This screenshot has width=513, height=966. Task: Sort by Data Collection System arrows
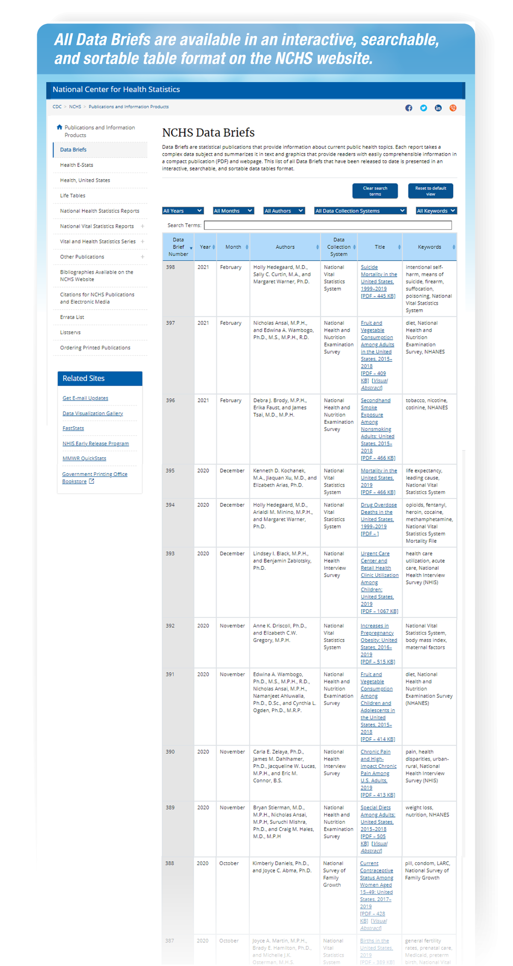[x=354, y=247]
